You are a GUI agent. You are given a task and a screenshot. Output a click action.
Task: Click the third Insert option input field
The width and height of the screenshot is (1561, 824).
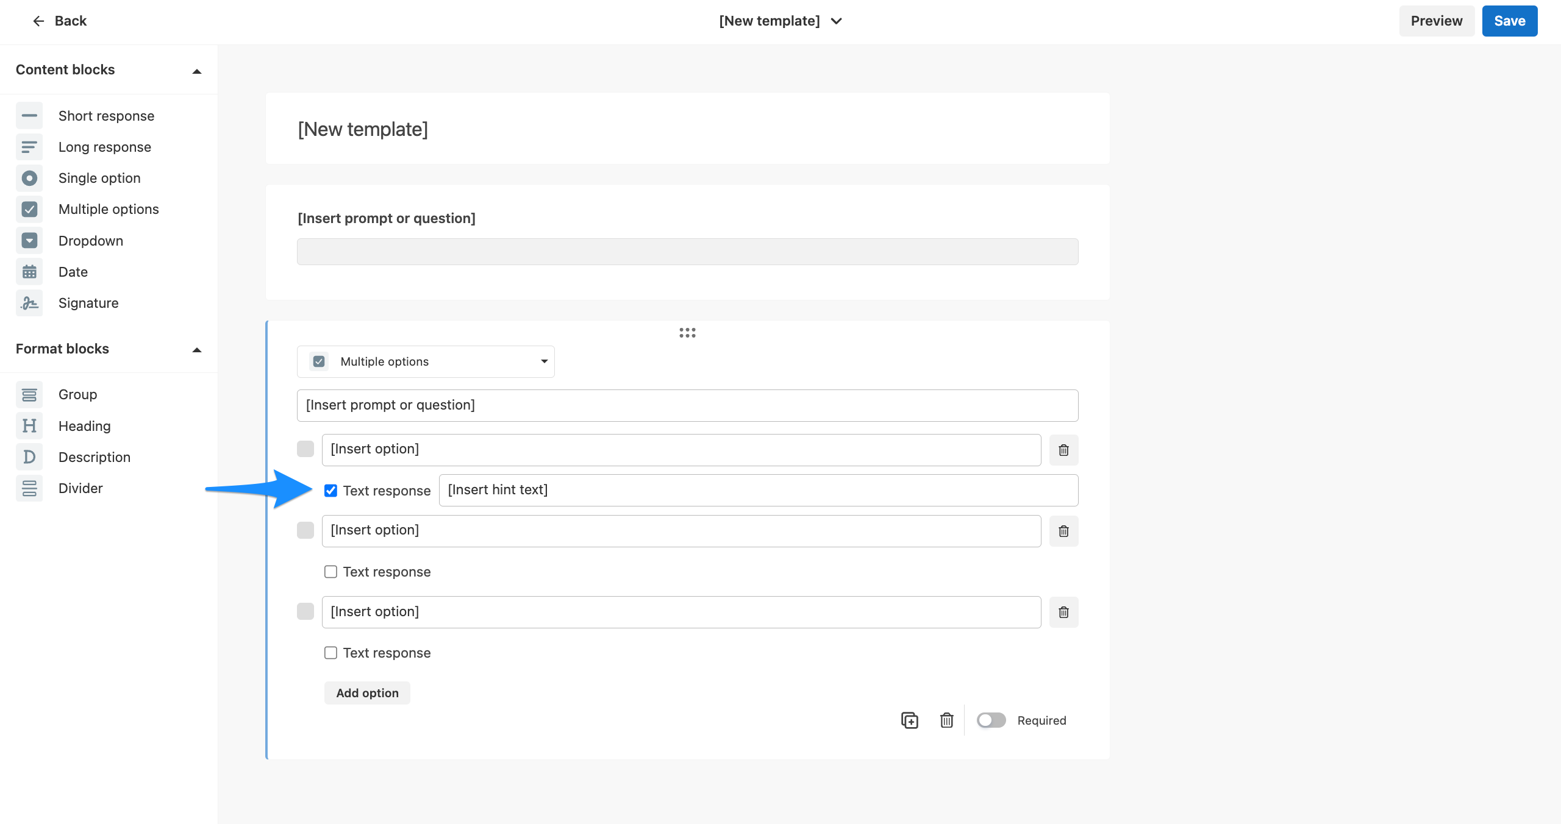681,612
